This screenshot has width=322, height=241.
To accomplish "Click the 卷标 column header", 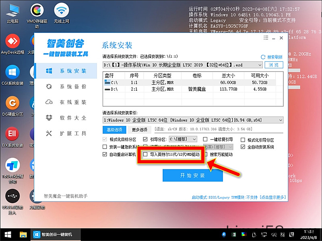I will pos(197,76).
